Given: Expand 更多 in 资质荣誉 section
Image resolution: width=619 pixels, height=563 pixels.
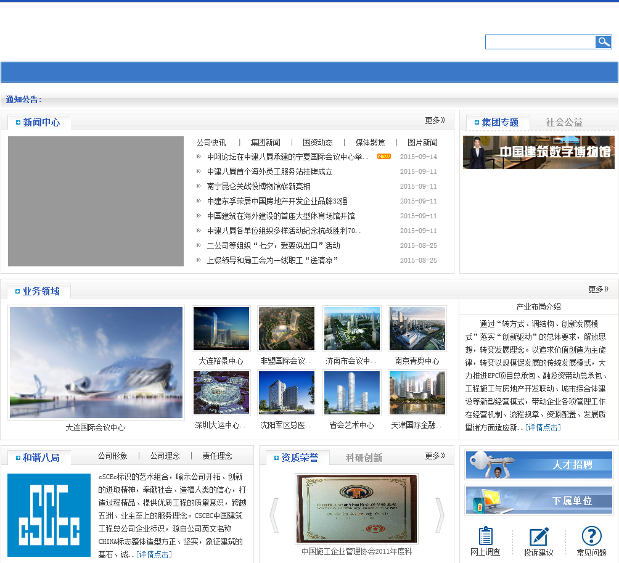Looking at the screenshot, I should [435, 456].
